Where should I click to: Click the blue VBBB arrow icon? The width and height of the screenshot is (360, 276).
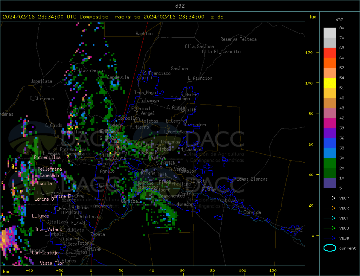[x=330, y=238]
